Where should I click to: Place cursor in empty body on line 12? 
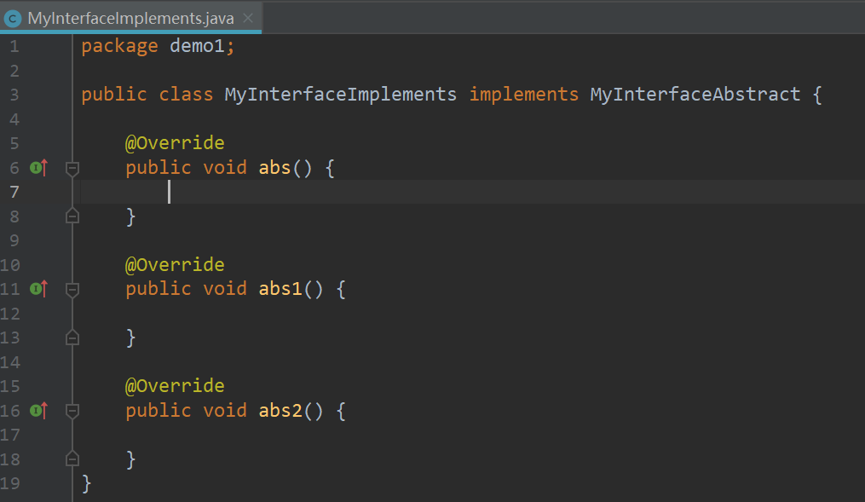tap(472, 314)
